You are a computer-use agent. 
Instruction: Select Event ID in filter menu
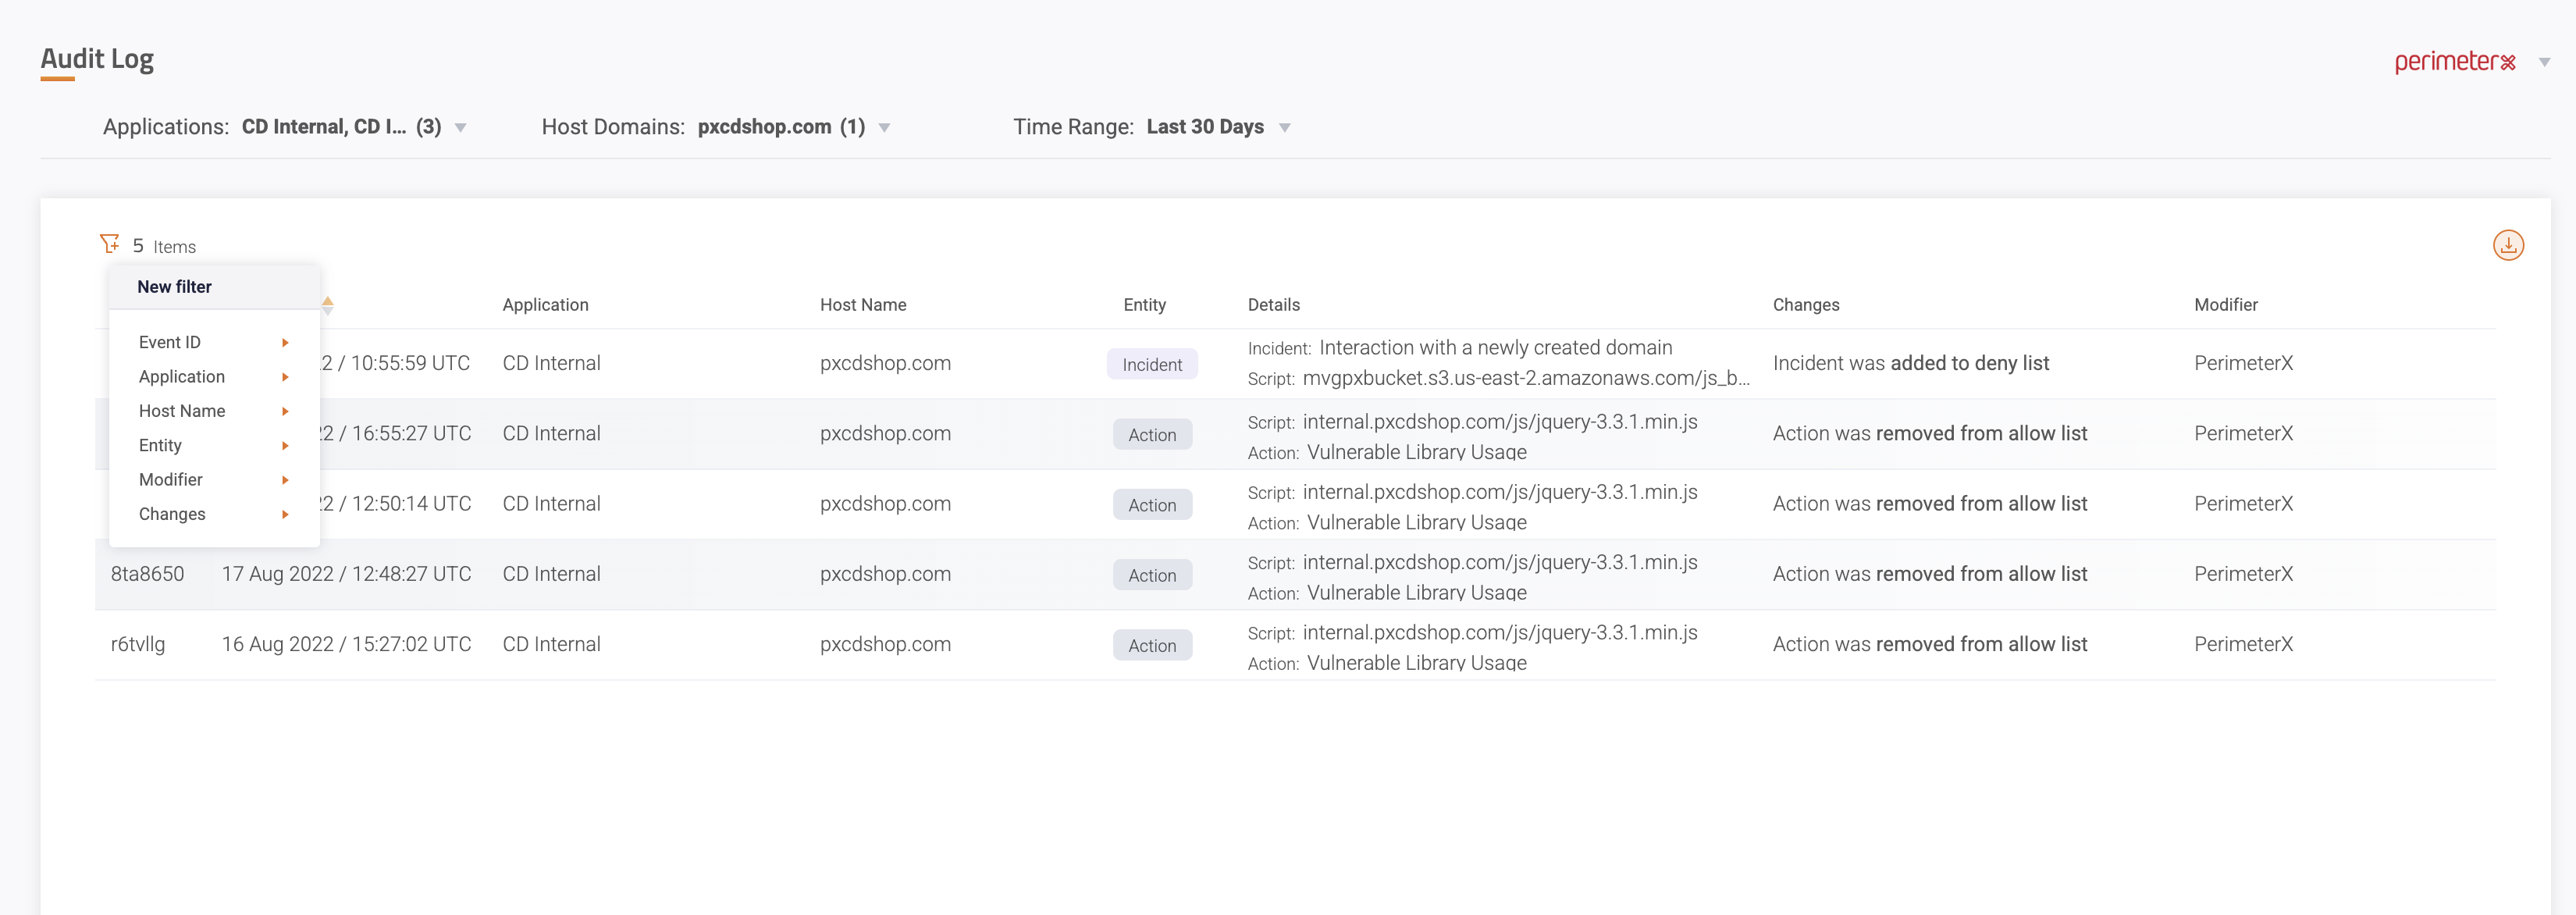(x=170, y=342)
